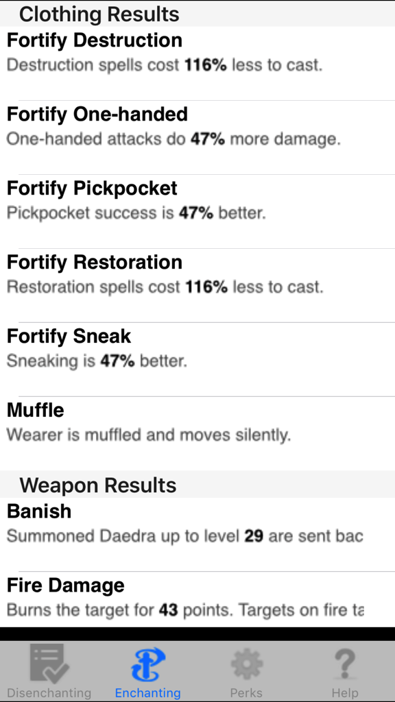Tap the Clothing Results section header

tap(99, 14)
